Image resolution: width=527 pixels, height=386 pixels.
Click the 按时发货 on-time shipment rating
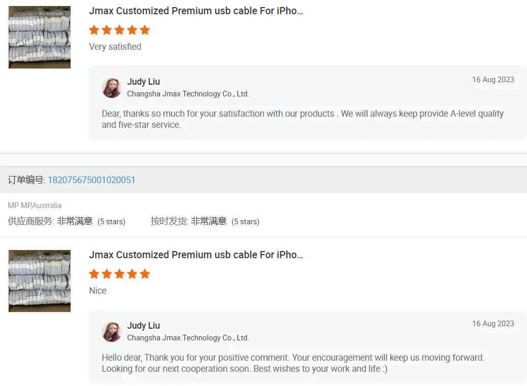point(205,221)
